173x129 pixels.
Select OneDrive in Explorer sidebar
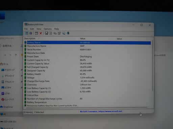(x=6, y=107)
